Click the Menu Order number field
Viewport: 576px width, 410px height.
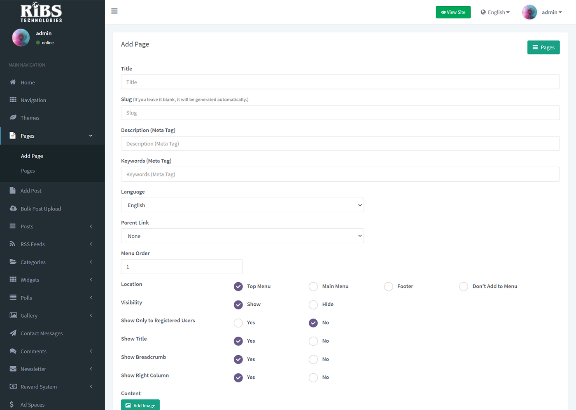coord(182,267)
